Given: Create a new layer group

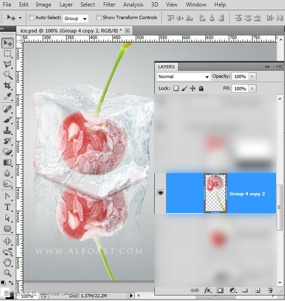Looking at the screenshot, I should [245, 290].
